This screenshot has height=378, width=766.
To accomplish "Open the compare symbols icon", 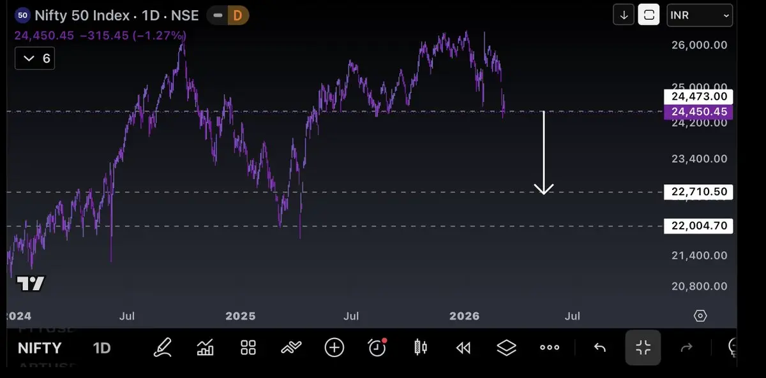I will [x=291, y=347].
